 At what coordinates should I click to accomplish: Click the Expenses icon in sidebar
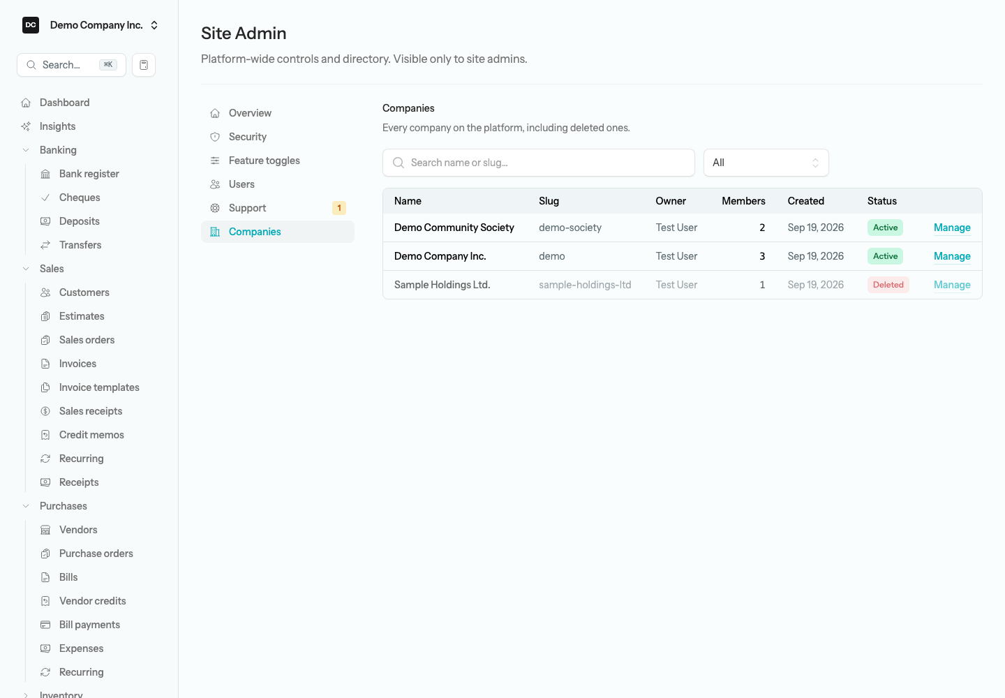click(x=45, y=648)
